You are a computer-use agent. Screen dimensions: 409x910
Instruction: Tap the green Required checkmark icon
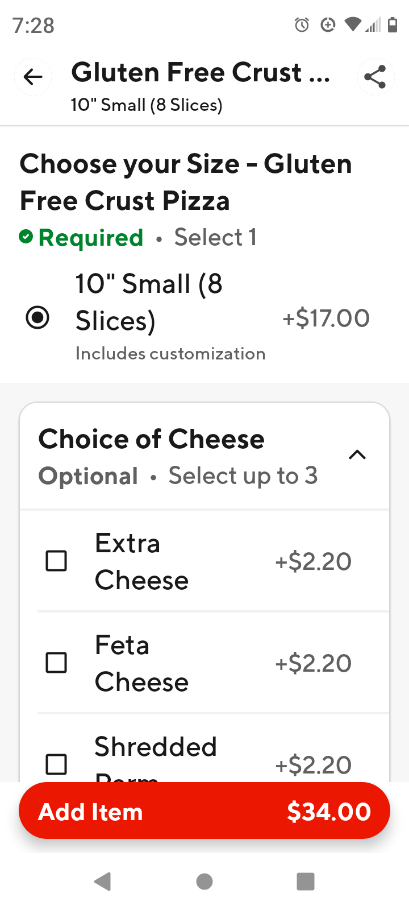pyautogui.click(x=26, y=237)
